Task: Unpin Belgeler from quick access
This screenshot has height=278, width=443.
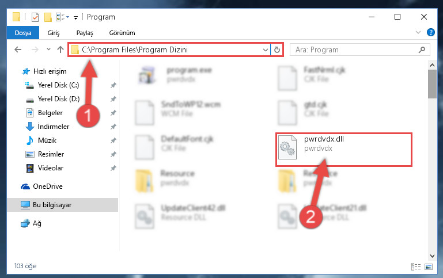Action: tap(113, 113)
